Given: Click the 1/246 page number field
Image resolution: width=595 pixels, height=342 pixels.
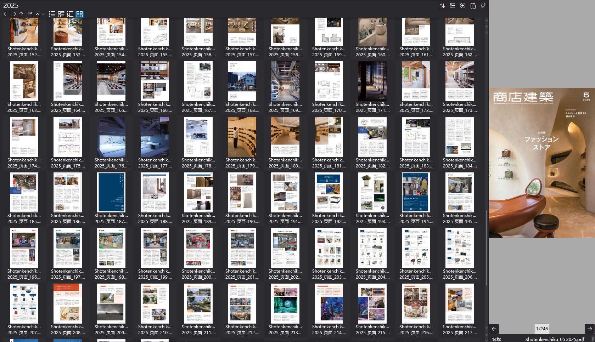Looking at the screenshot, I should coord(542,329).
